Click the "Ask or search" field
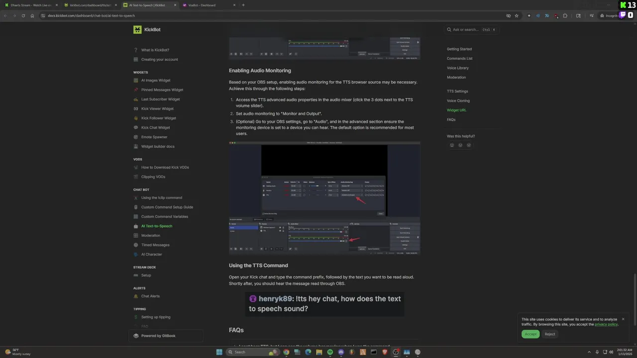Image resolution: width=637 pixels, height=358 pixels. [x=472, y=30]
